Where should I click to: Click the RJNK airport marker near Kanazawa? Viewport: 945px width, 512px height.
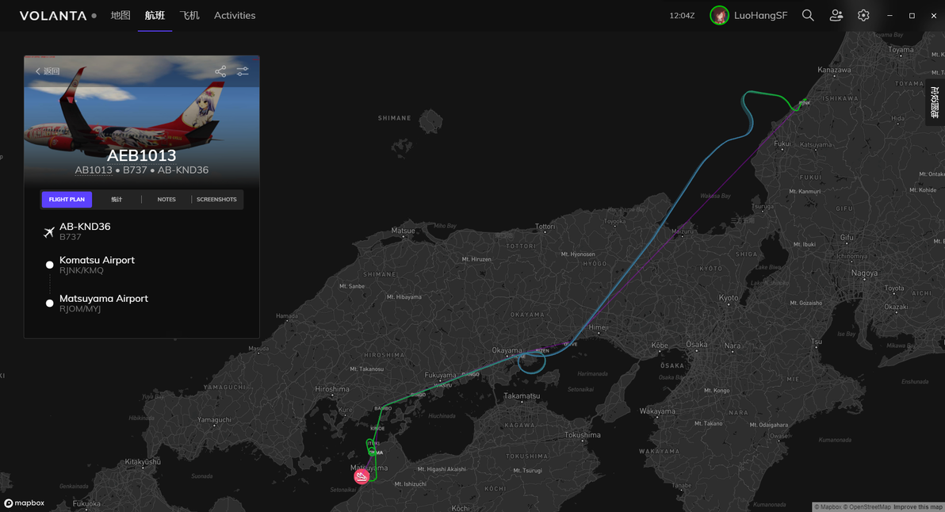click(805, 101)
